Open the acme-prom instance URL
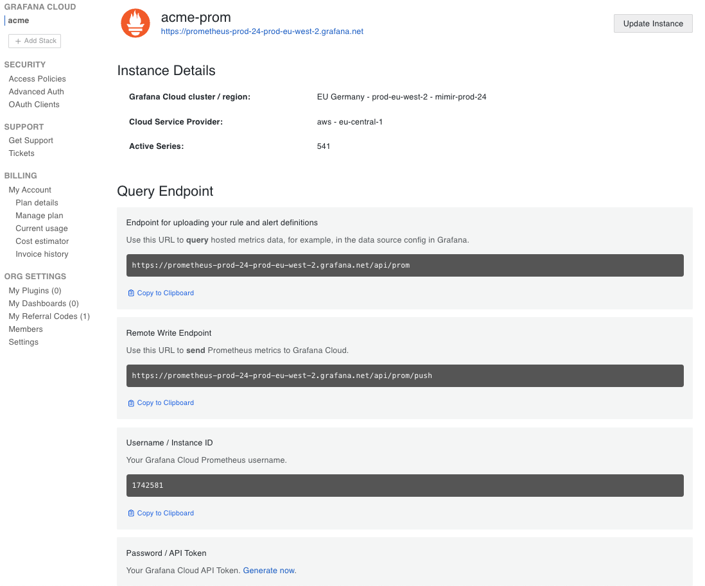This screenshot has width=705, height=586. (x=261, y=31)
